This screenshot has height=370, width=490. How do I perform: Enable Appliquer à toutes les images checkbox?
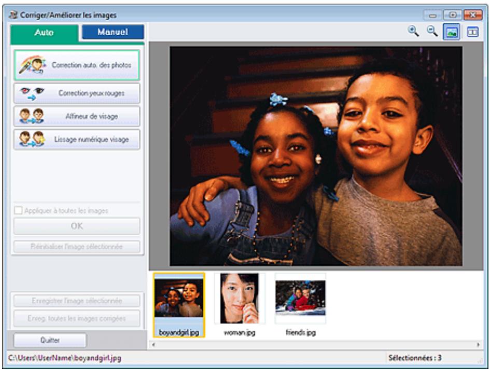tap(19, 210)
